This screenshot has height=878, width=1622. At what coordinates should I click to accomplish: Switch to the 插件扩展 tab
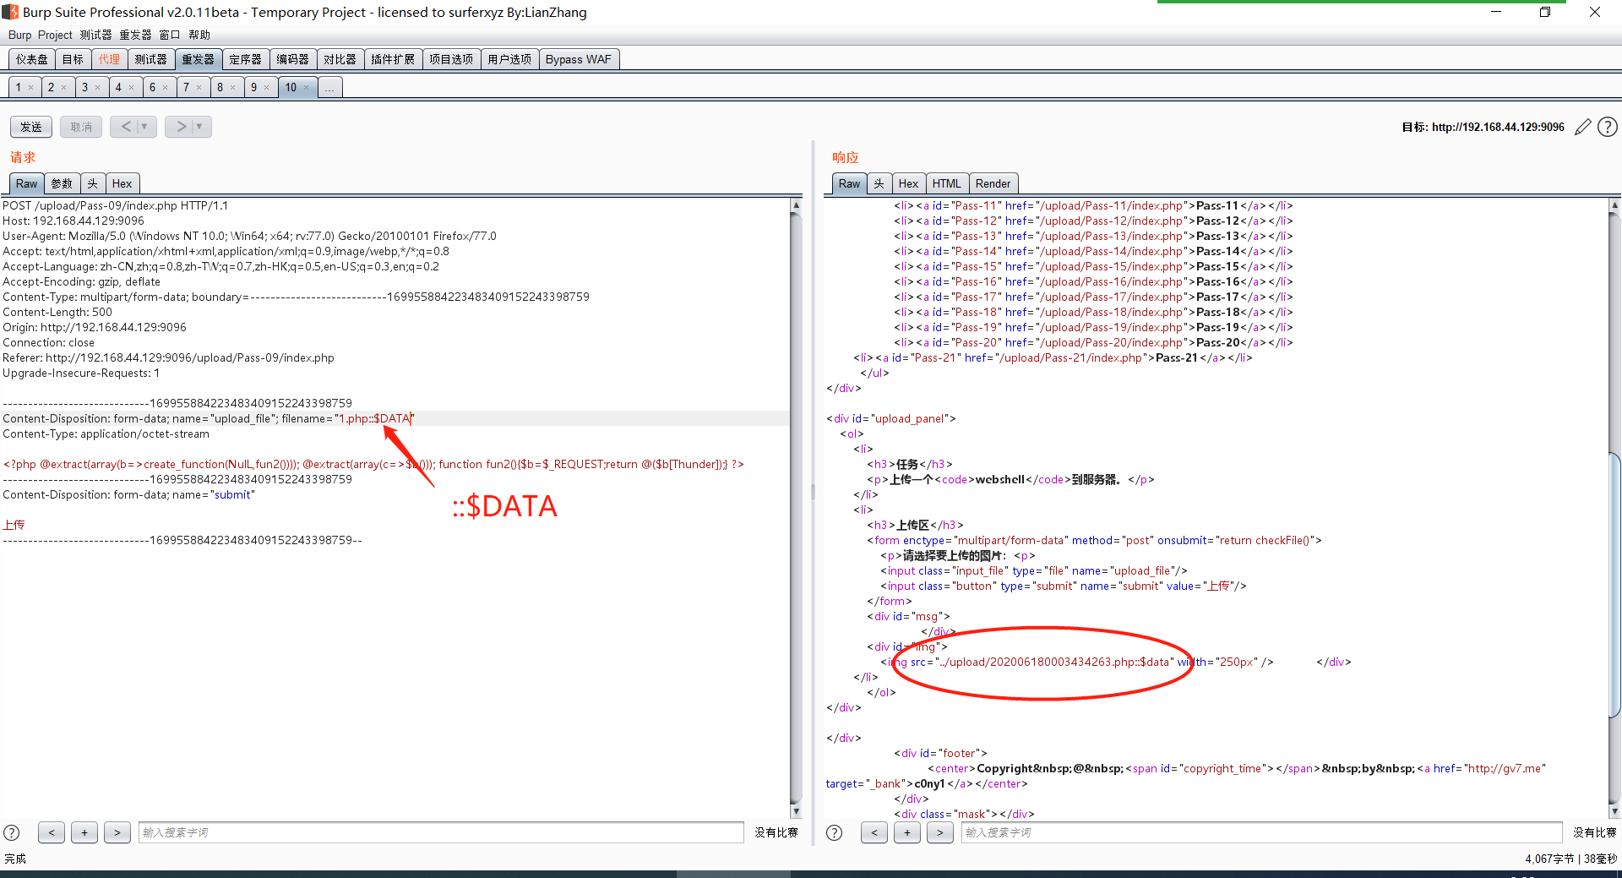coord(393,59)
